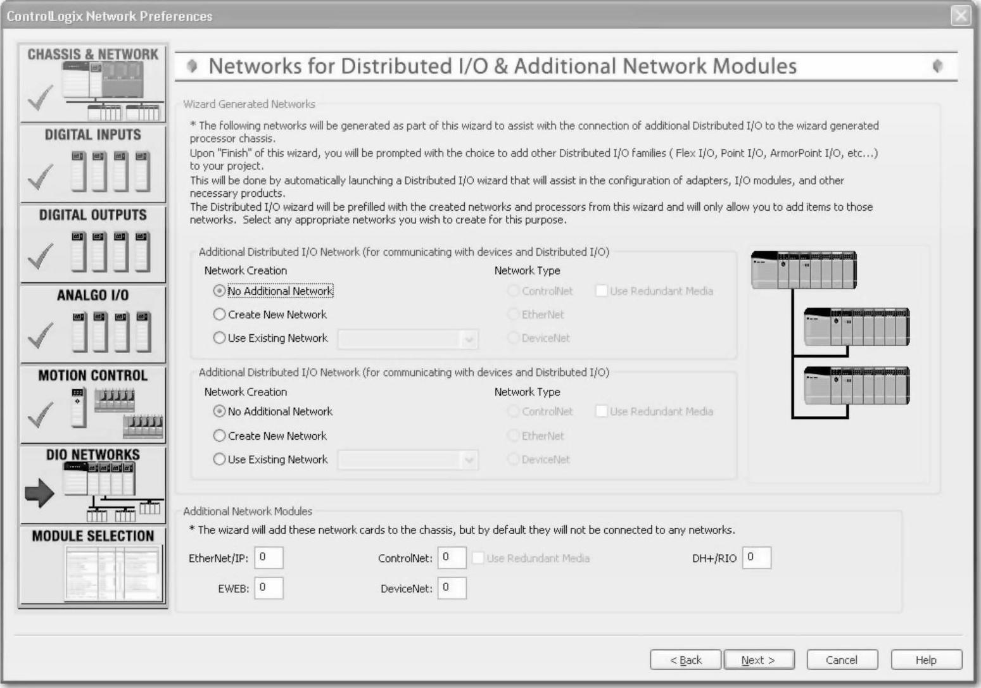Go to the Digital Outputs step
981x688 pixels.
point(93,244)
